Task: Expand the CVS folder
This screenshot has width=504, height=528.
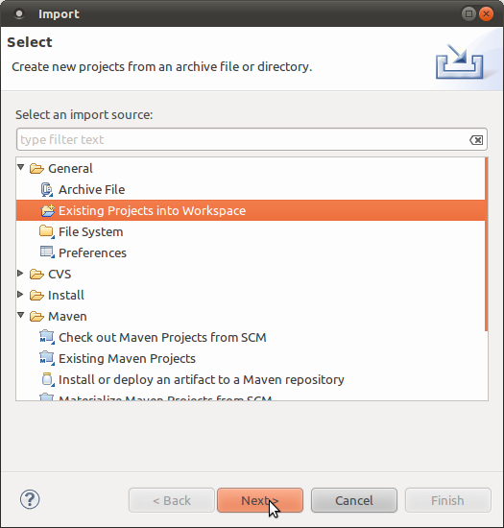Action: (x=20, y=273)
